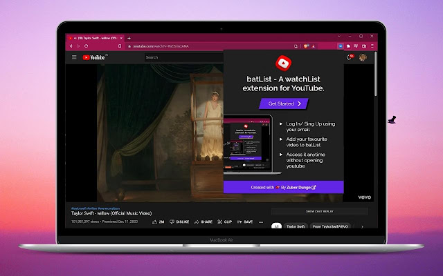The width and height of the screenshot is (443, 276).
Task: Click the YouTube search field
Action: click(x=180, y=57)
